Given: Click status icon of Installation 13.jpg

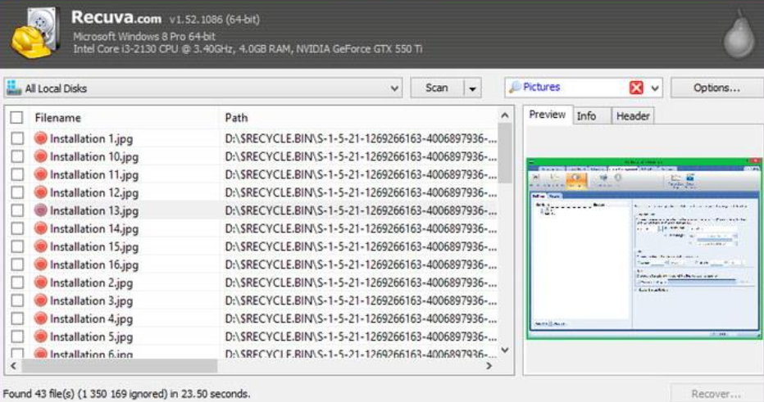Looking at the screenshot, I should [x=41, y=210].
